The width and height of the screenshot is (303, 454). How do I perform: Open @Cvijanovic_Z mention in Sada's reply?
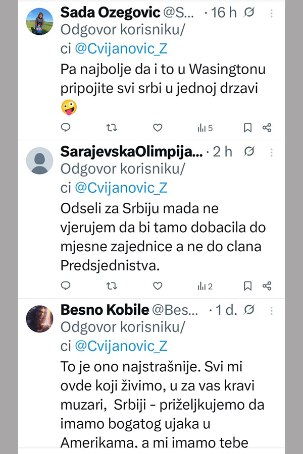pos(121,49)
